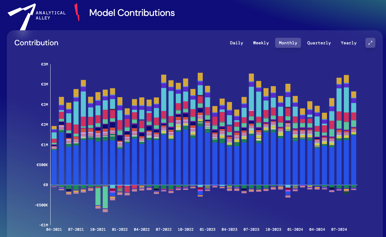The width and height of the screenshot is (386, 237).
Task: Switch to the Daily view
Action: click(x=236, y=43)
